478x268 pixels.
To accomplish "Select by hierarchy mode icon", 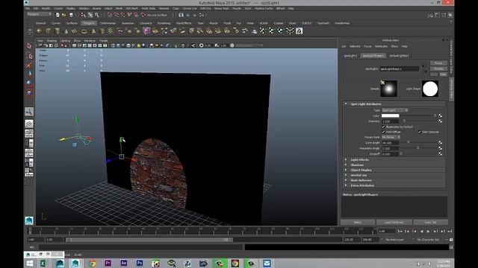I will (x=84, y=15).
